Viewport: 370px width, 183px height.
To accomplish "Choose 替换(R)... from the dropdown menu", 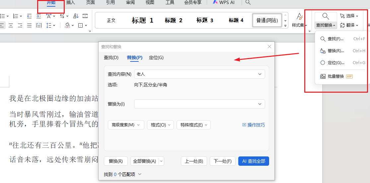I will tap(343, 51).
